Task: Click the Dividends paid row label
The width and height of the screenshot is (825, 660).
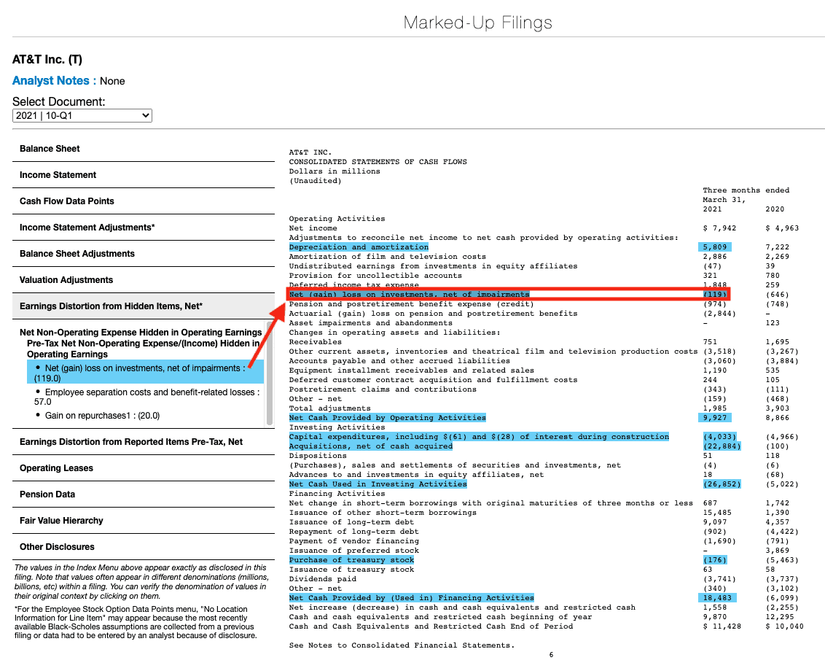Action: click(323, 578)
